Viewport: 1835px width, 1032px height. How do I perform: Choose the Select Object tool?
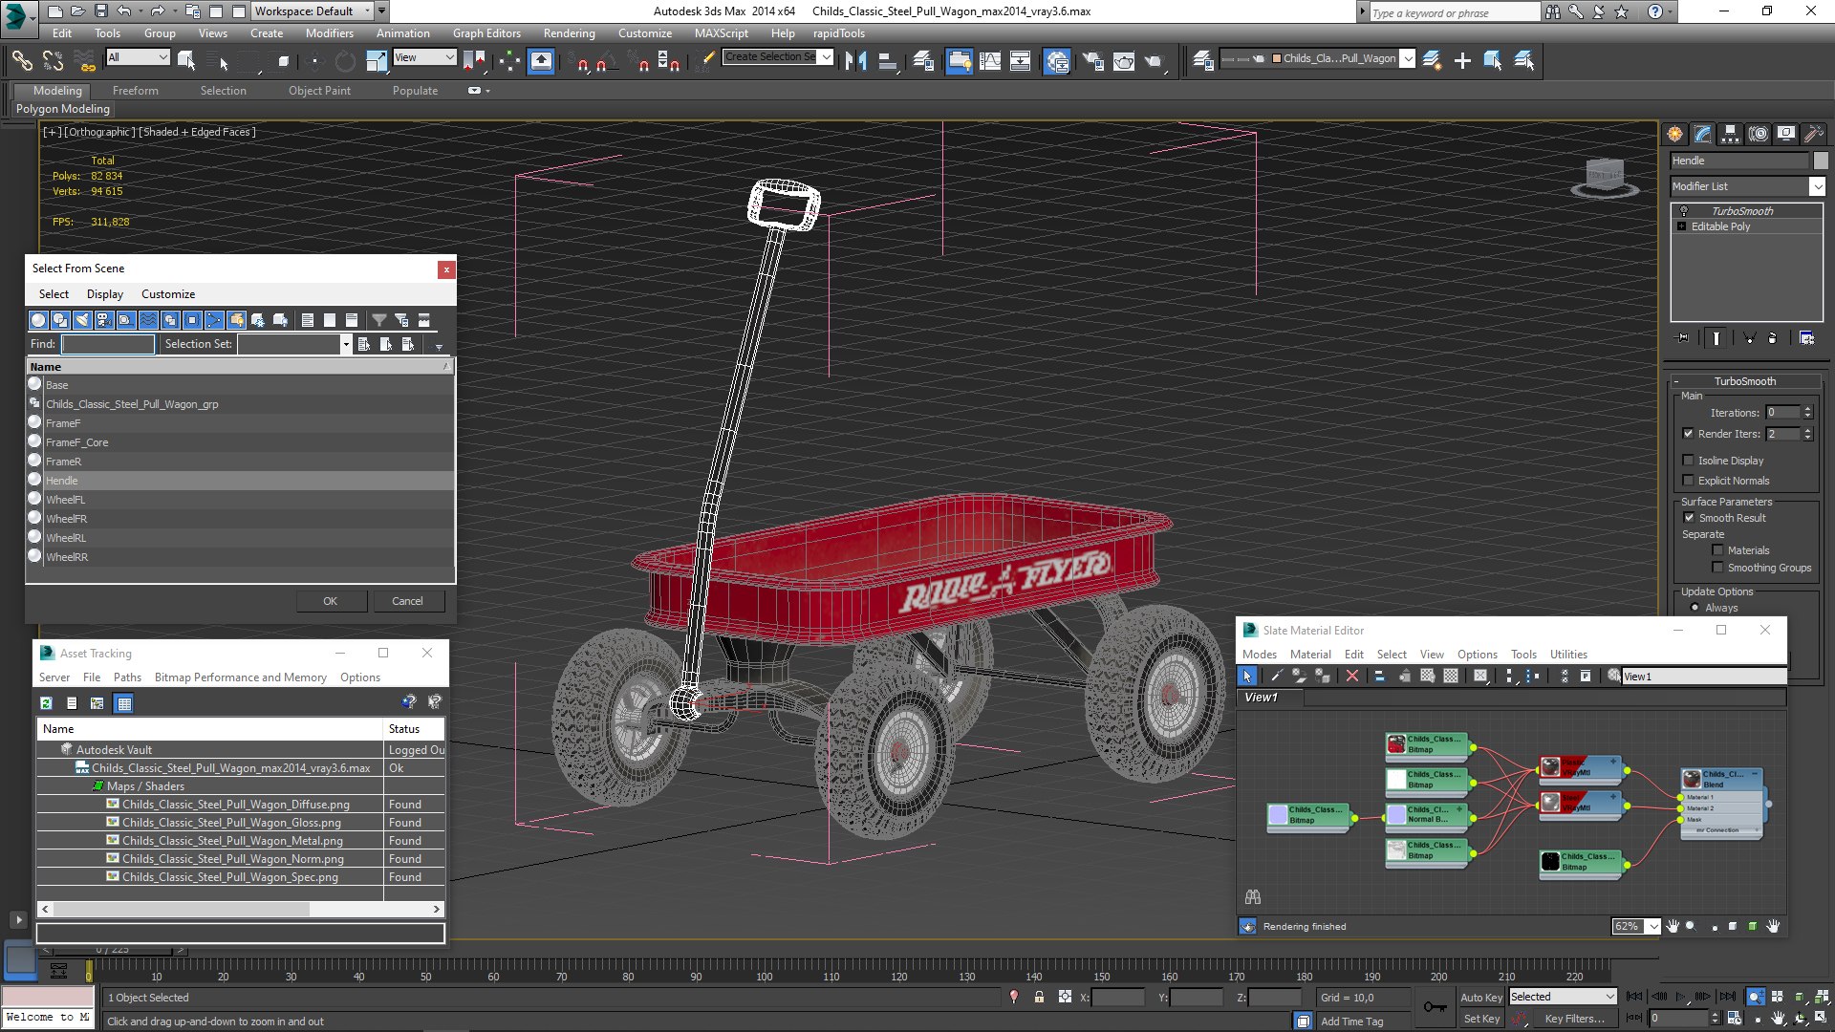point(186,61)
